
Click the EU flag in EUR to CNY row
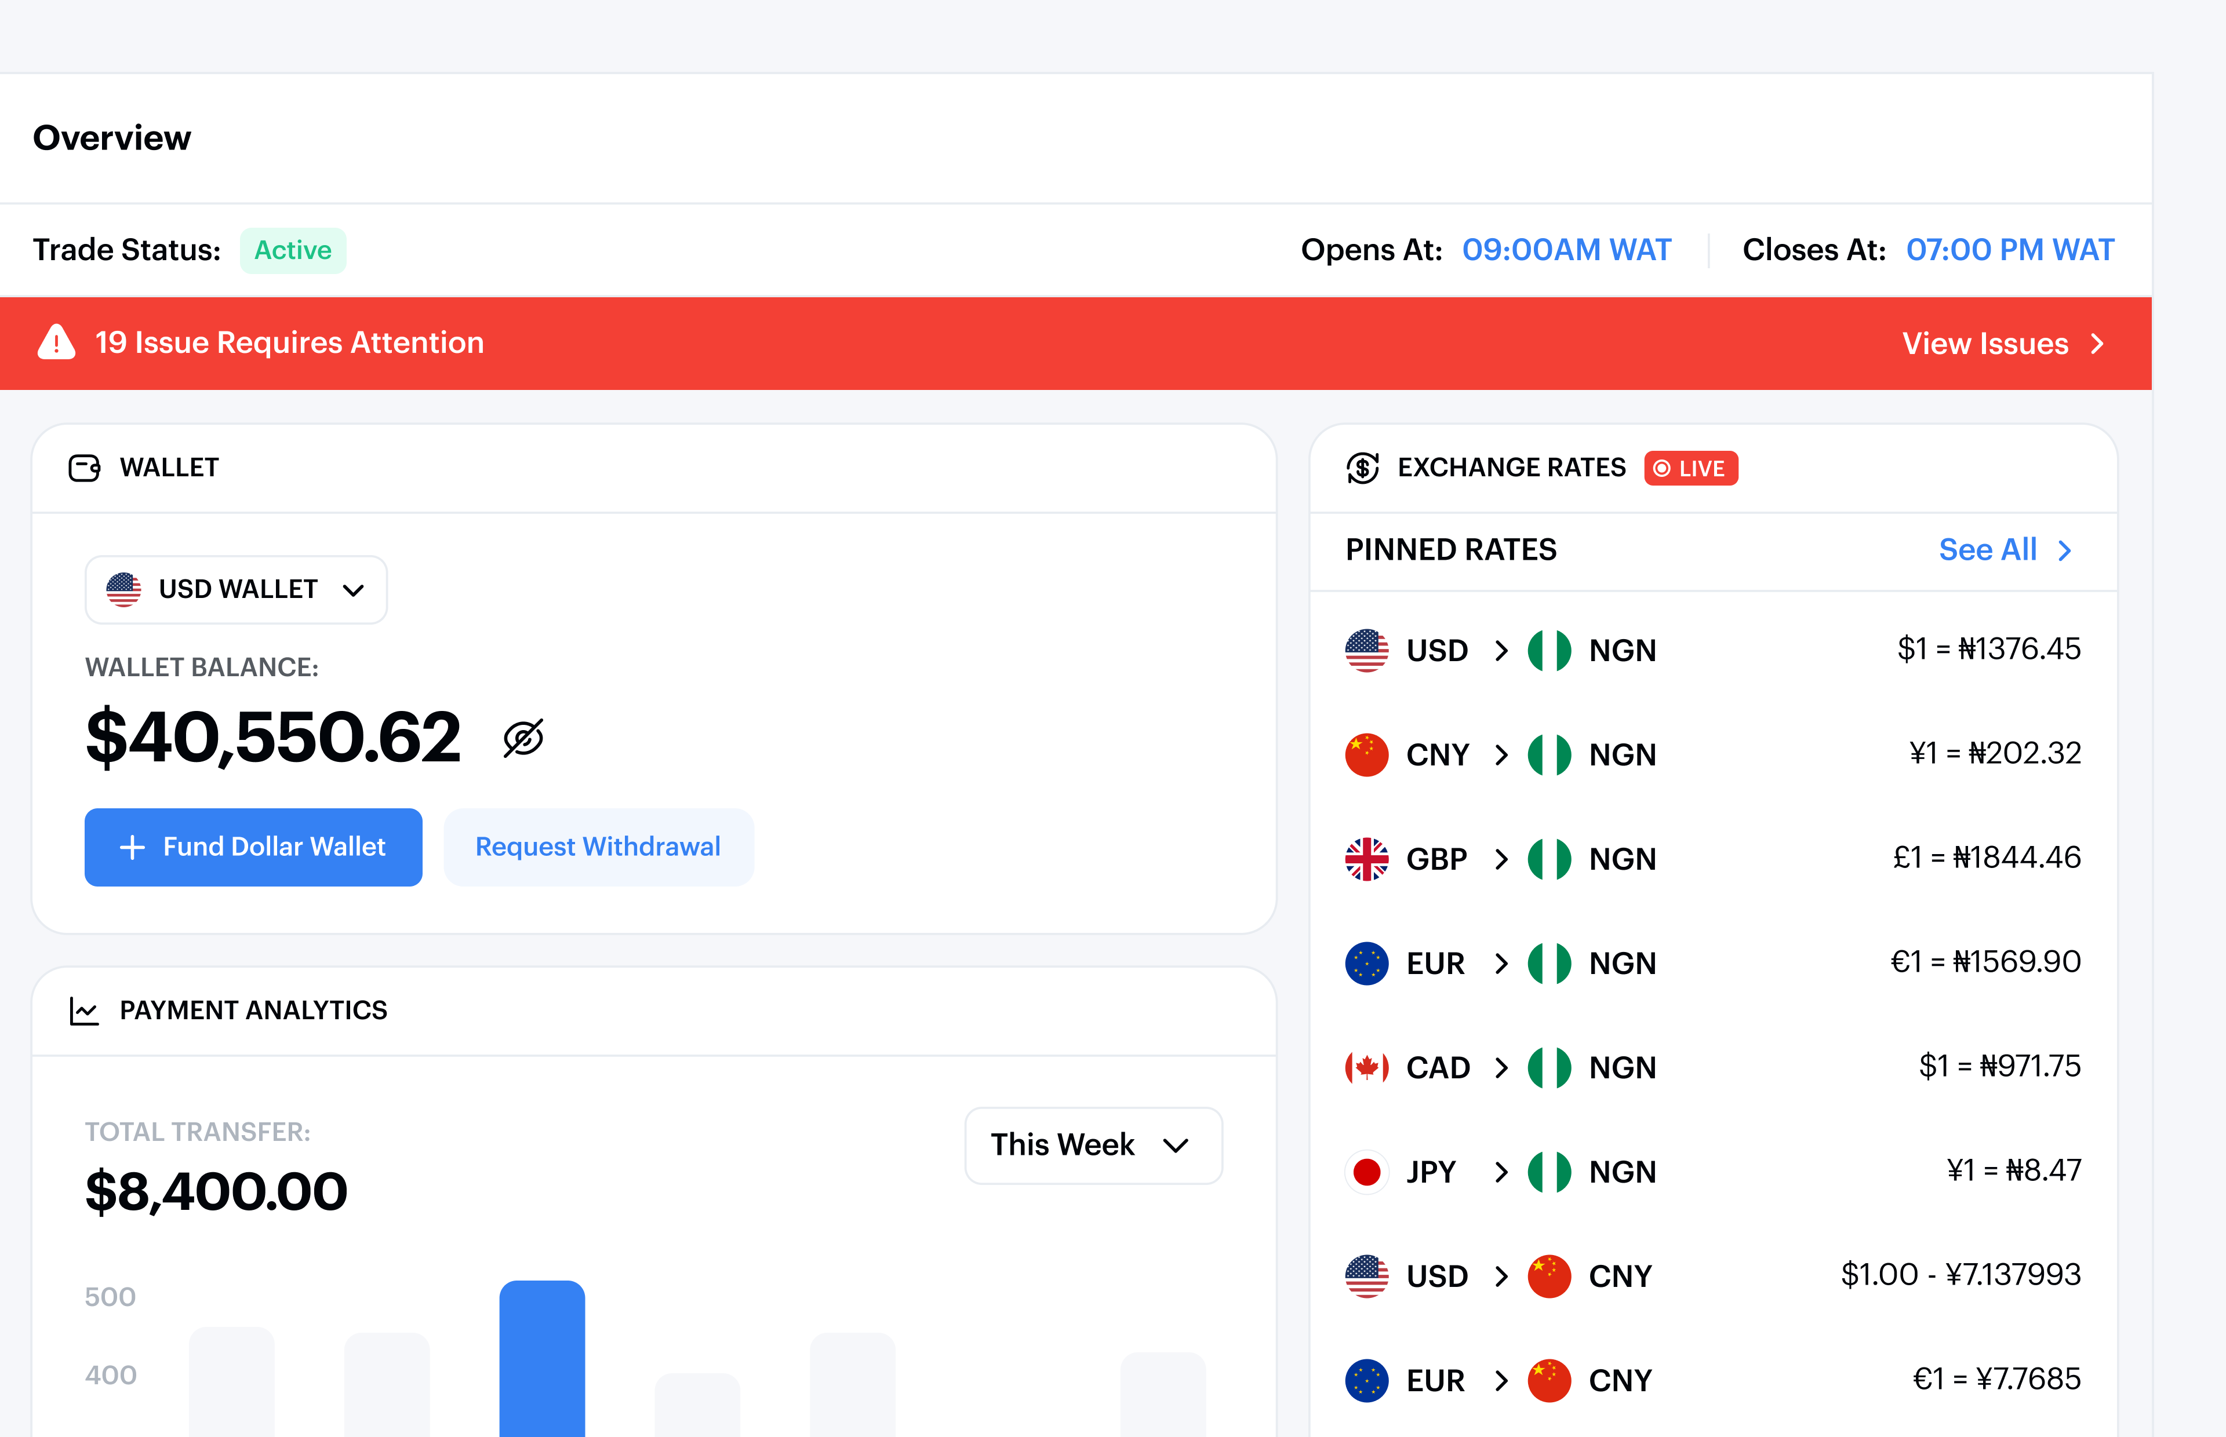(1366, 1381)
